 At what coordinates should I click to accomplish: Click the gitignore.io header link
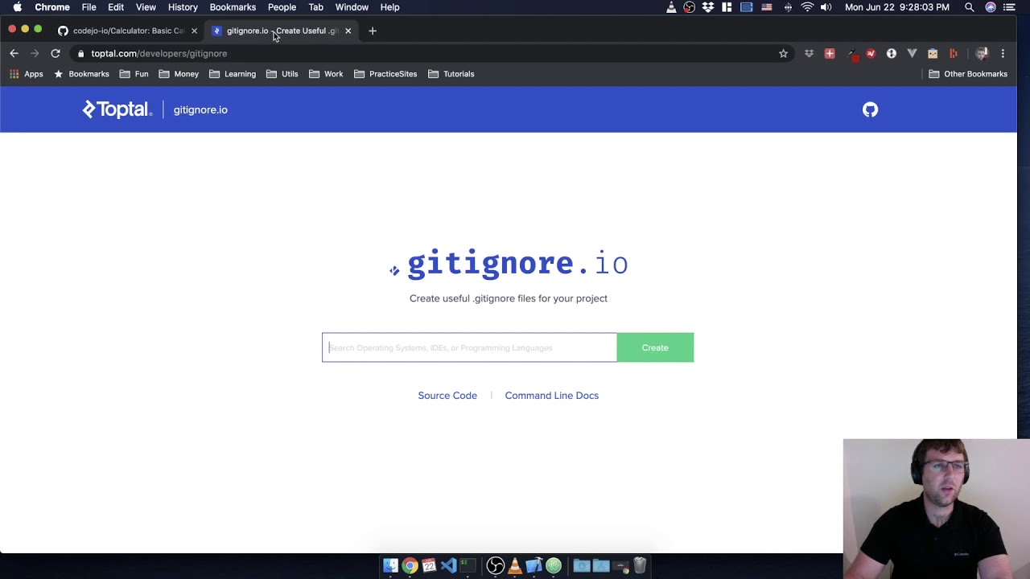pos(200,109)
